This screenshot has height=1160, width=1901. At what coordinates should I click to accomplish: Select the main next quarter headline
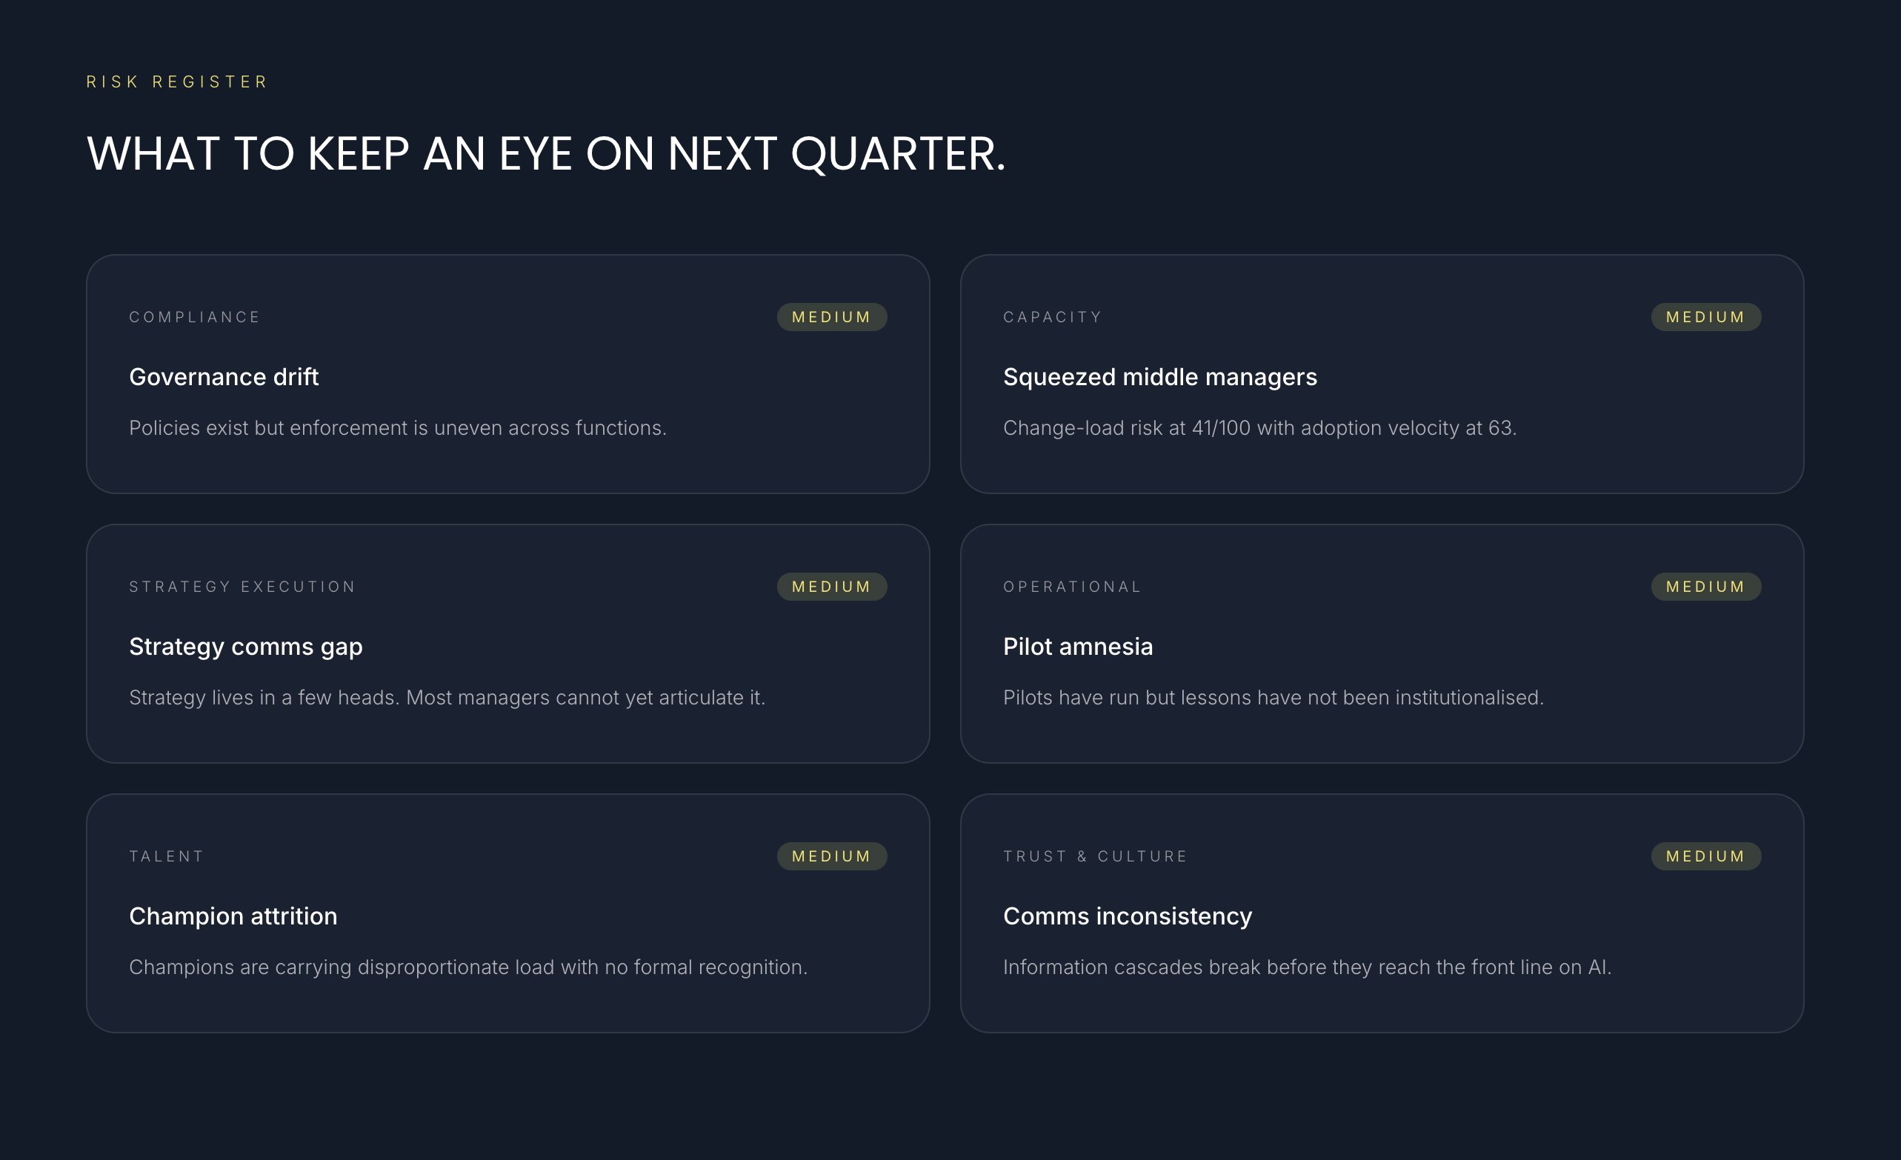click(x=546, y=153)
